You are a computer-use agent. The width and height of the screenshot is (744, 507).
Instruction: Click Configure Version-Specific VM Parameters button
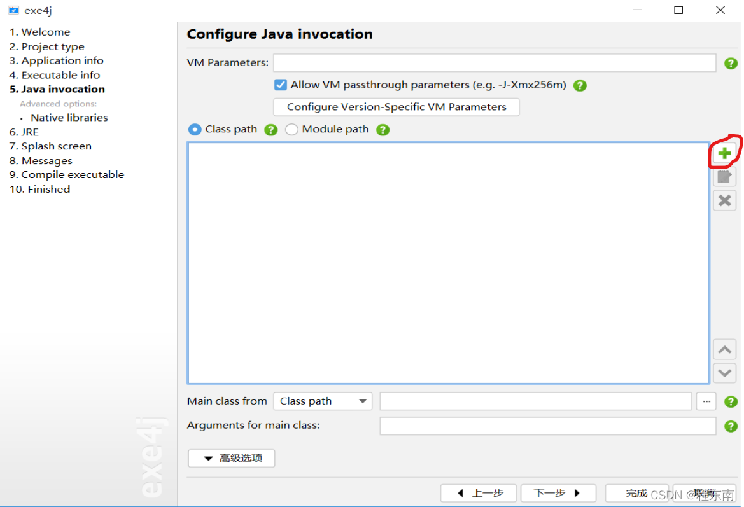click(x=397, y=107)
